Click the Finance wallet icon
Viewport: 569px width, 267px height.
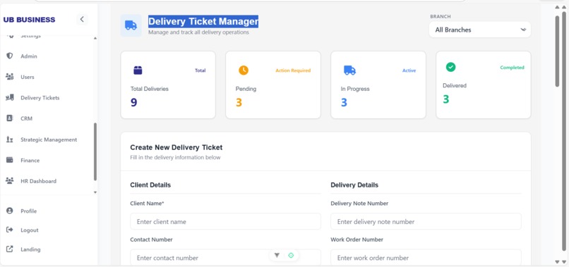tap(10, 160)
